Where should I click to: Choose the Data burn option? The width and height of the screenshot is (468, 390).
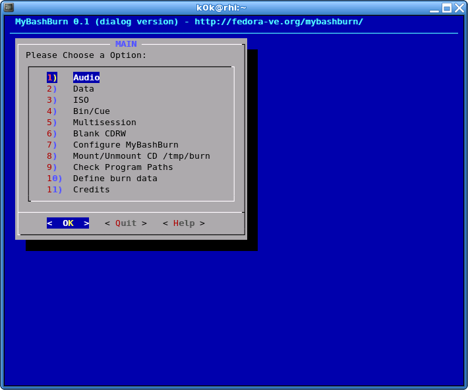[x=84, y=89]
